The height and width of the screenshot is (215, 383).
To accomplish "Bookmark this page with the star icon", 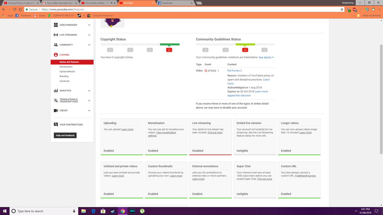I will click(342, 10).
